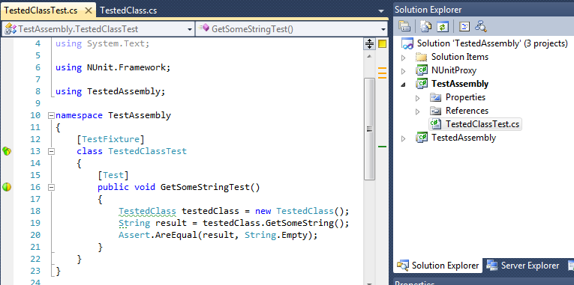
Task: Click the String keyword on line 19
Action: 134,224
